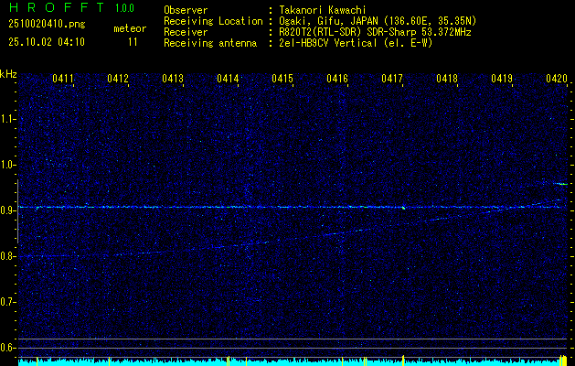Click the yellow meteor markers at the 0420 end
The image size is (575, 366).
[563, 361]
